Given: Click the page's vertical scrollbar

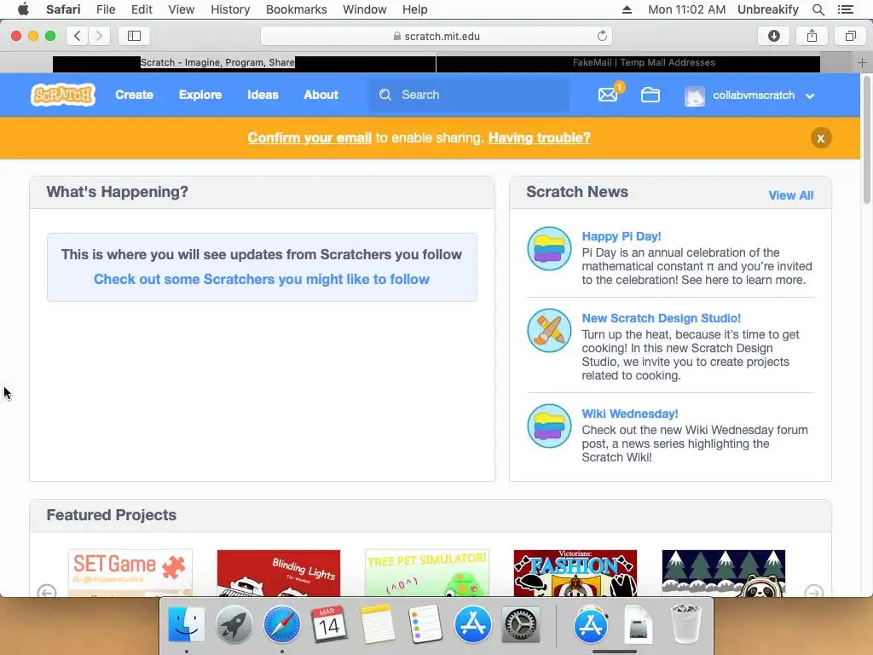Looking at the screenshot, I should pos(867,140).
